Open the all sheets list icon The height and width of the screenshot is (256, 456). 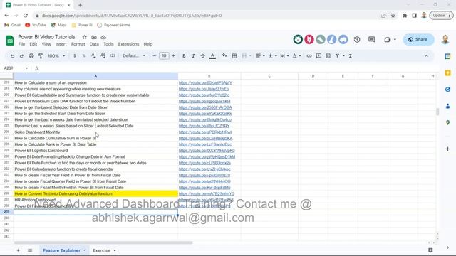30,250
